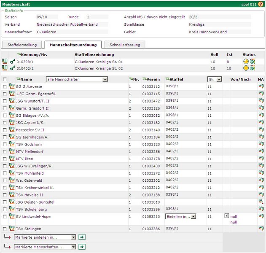Tick the checkbox for Heesseler SV II

tap(5, 130)
